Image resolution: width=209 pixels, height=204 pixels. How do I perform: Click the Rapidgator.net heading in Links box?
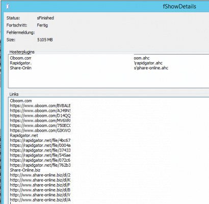click(x=24, y=136)
